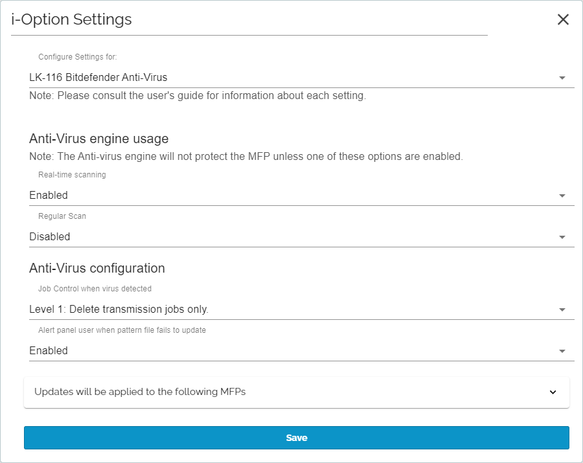The width and height of the screenshot is (583, 463).
Task: Change Regular Scan from Disabled
Action: point(301,237)
